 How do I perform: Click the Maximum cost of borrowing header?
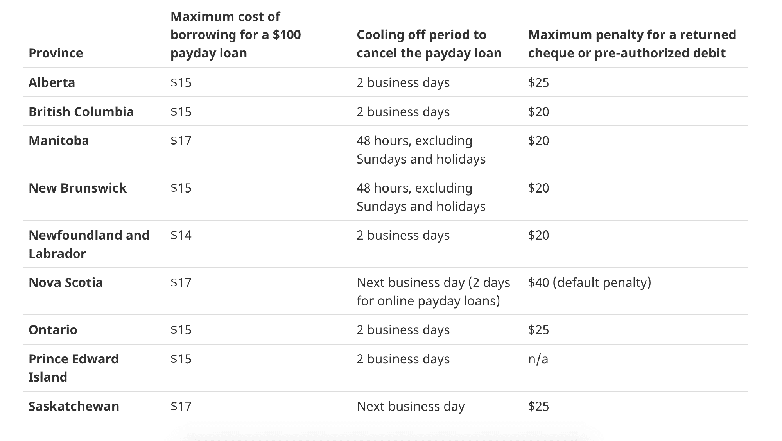[236, 35]
